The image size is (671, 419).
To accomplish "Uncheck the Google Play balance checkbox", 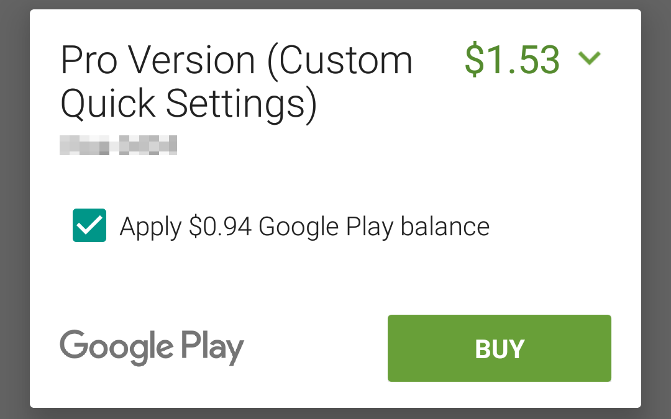I will pos(89,225).
